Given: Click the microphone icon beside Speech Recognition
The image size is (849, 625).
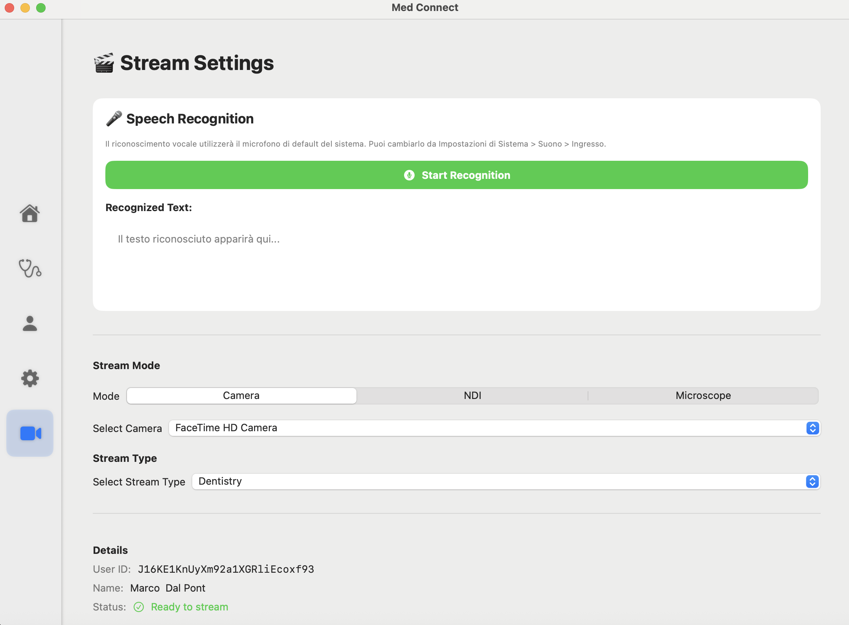Looking at the screenshot, I should click(x=114, y=118).
